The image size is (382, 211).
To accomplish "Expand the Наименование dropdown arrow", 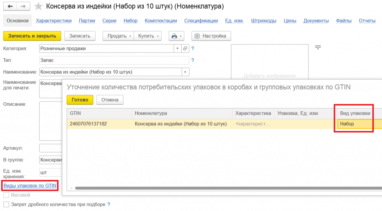I will pyautogui.click(x=185, y=72).
